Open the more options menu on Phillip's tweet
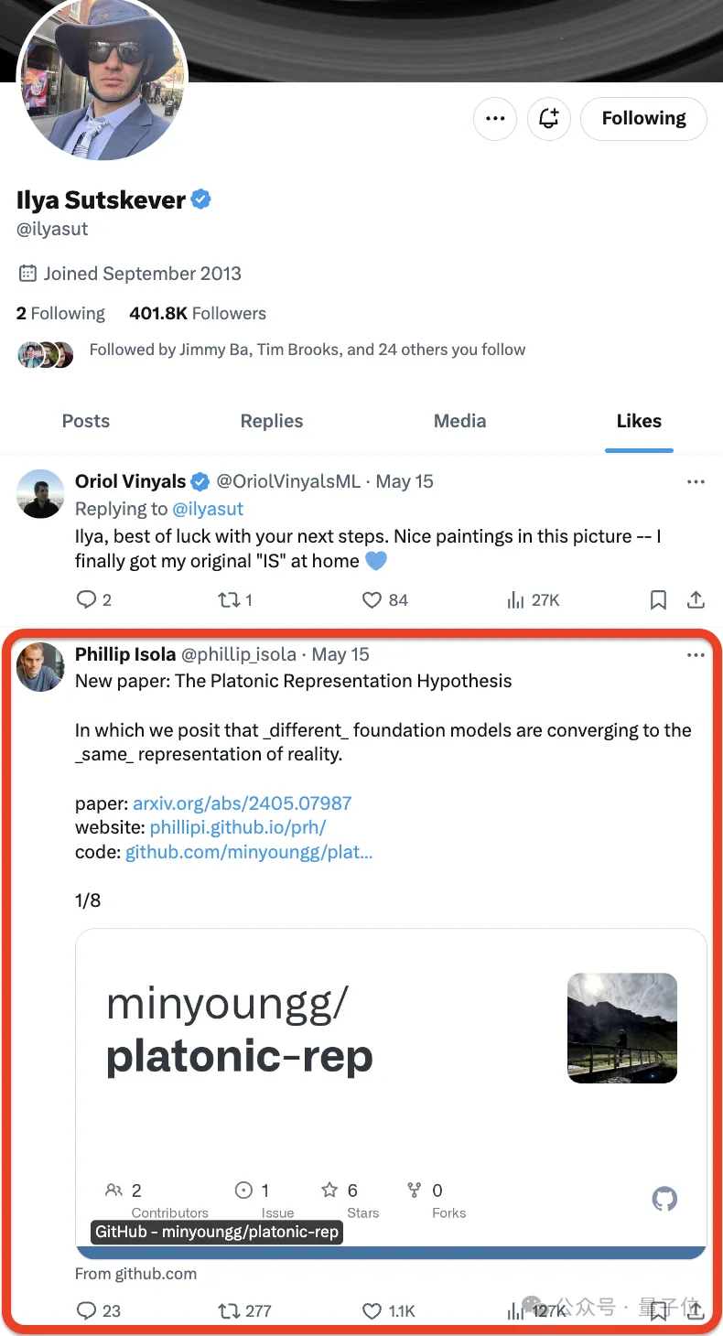 (x=696, y=654)
